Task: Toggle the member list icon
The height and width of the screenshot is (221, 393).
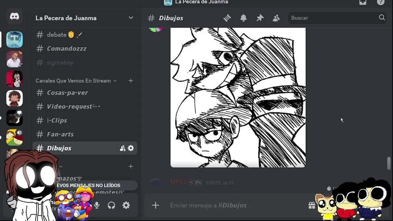Action: pyautogui.click(x=276, y=18)
